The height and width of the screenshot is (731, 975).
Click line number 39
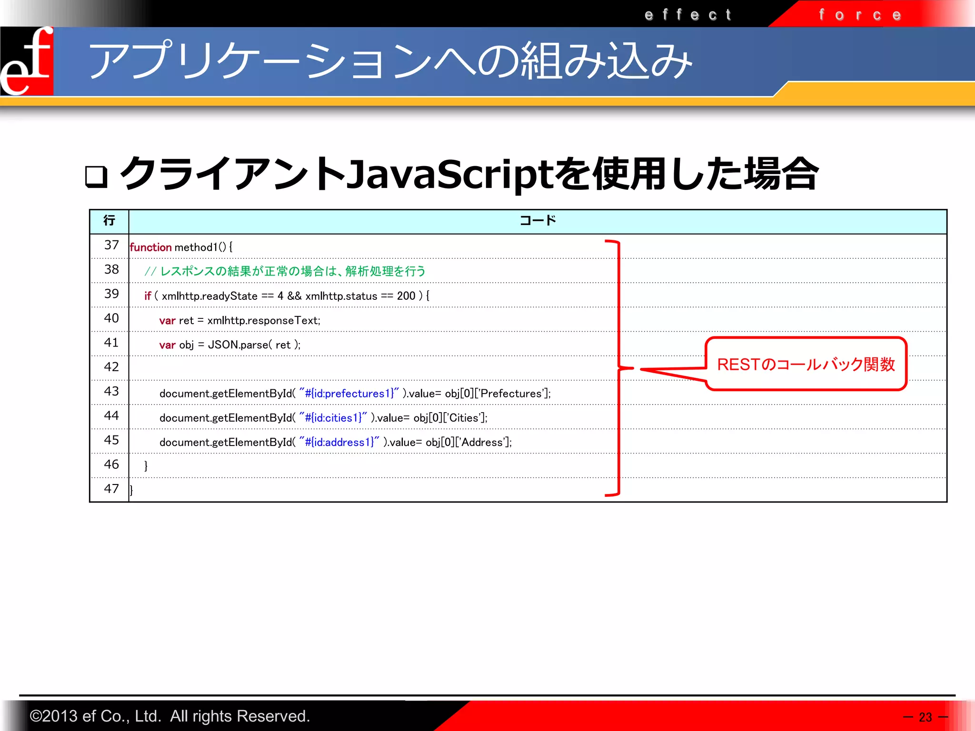click(x=111, y=294)
